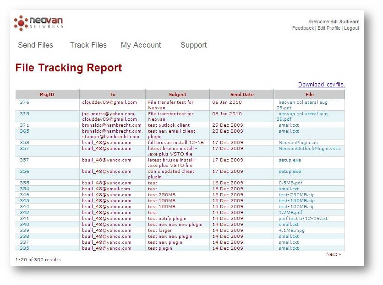The image size is (383, 285).
Task: Click the Logout link
Action: click(351, 28)
